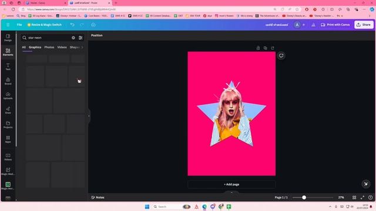Click the design title in the header
The width and height of the screenshot is (376, 211).
(277, 25)
